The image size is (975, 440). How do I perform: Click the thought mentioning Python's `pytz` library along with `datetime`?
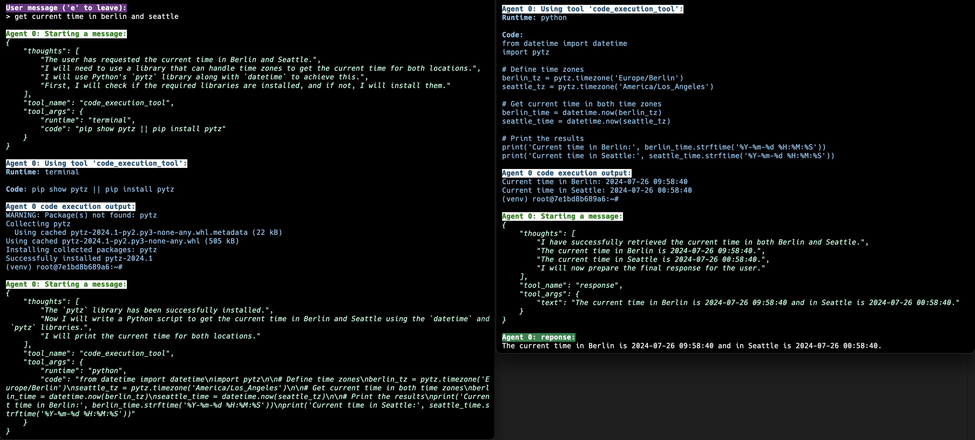(204, 77)
